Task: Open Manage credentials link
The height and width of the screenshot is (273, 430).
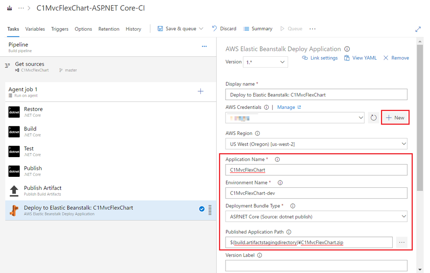Action: [x=289, y=107]
